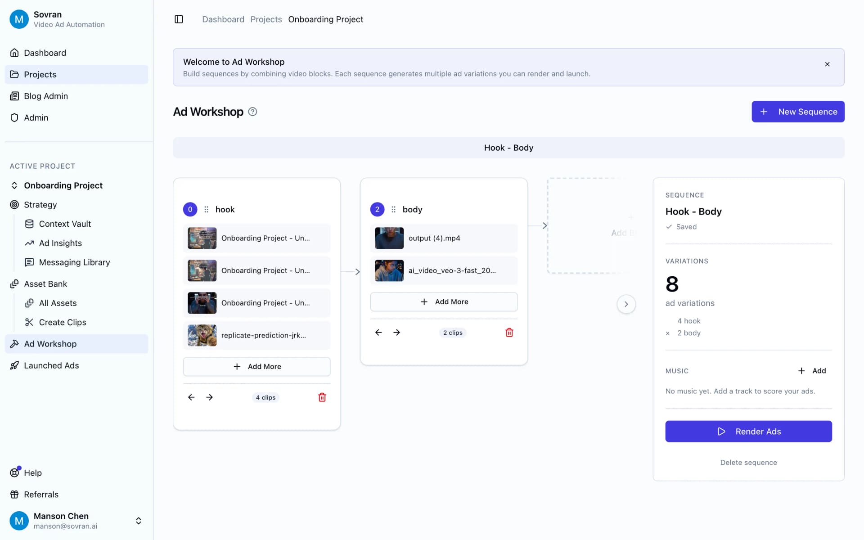The height and width of the screenshot is (540, 864).
Task: Grab the body block drag handle
Action: [393, 209]
